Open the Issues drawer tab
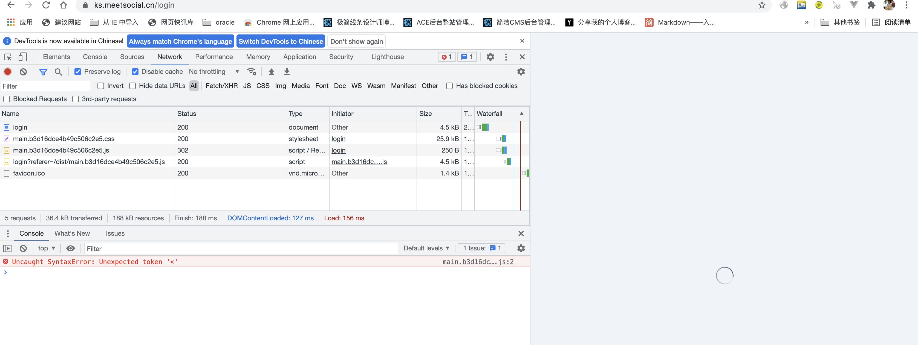This screenshot has width=918, height=345. pyautogui.click(x=115, y=233)
